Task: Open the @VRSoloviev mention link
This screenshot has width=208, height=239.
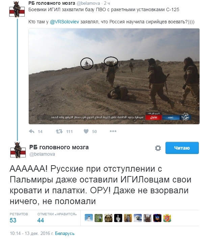Action: point(64,22)
